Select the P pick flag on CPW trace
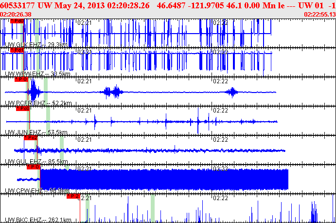This screenshot has width=336, height=223. (x=33, y=167)
